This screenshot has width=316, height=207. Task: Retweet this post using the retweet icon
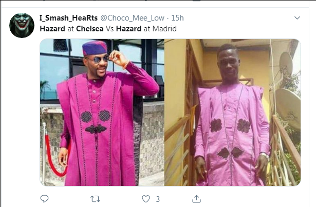click(96, 198)
